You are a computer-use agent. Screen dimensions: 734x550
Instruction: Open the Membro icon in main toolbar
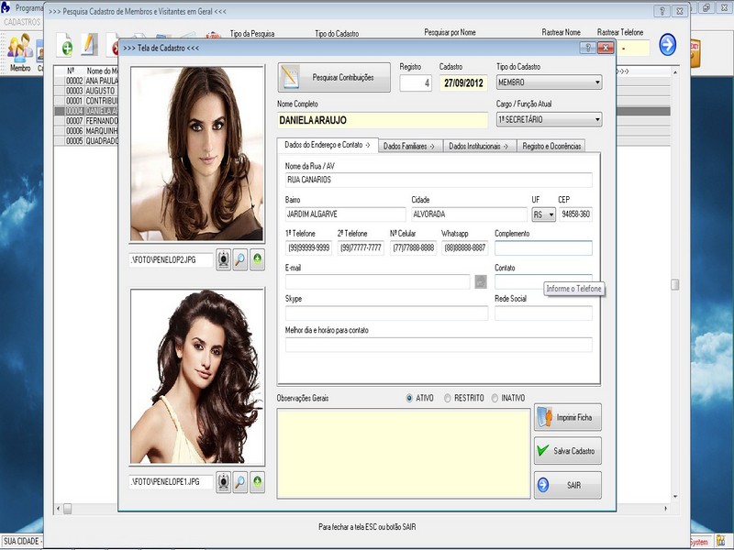point(19,52)
